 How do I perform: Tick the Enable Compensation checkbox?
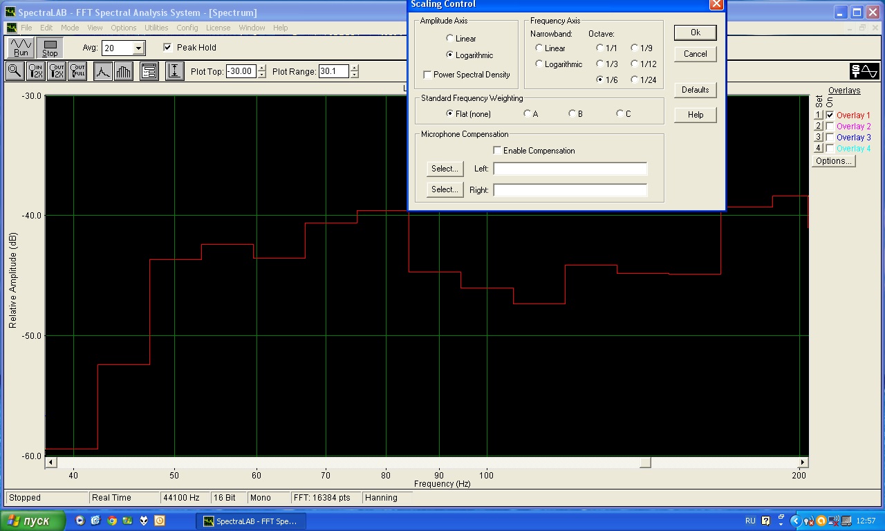pos(497,151)
